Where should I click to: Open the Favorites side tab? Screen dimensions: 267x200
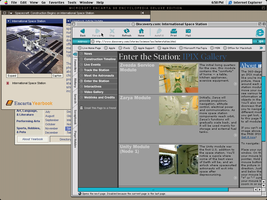tap(75, 66)
